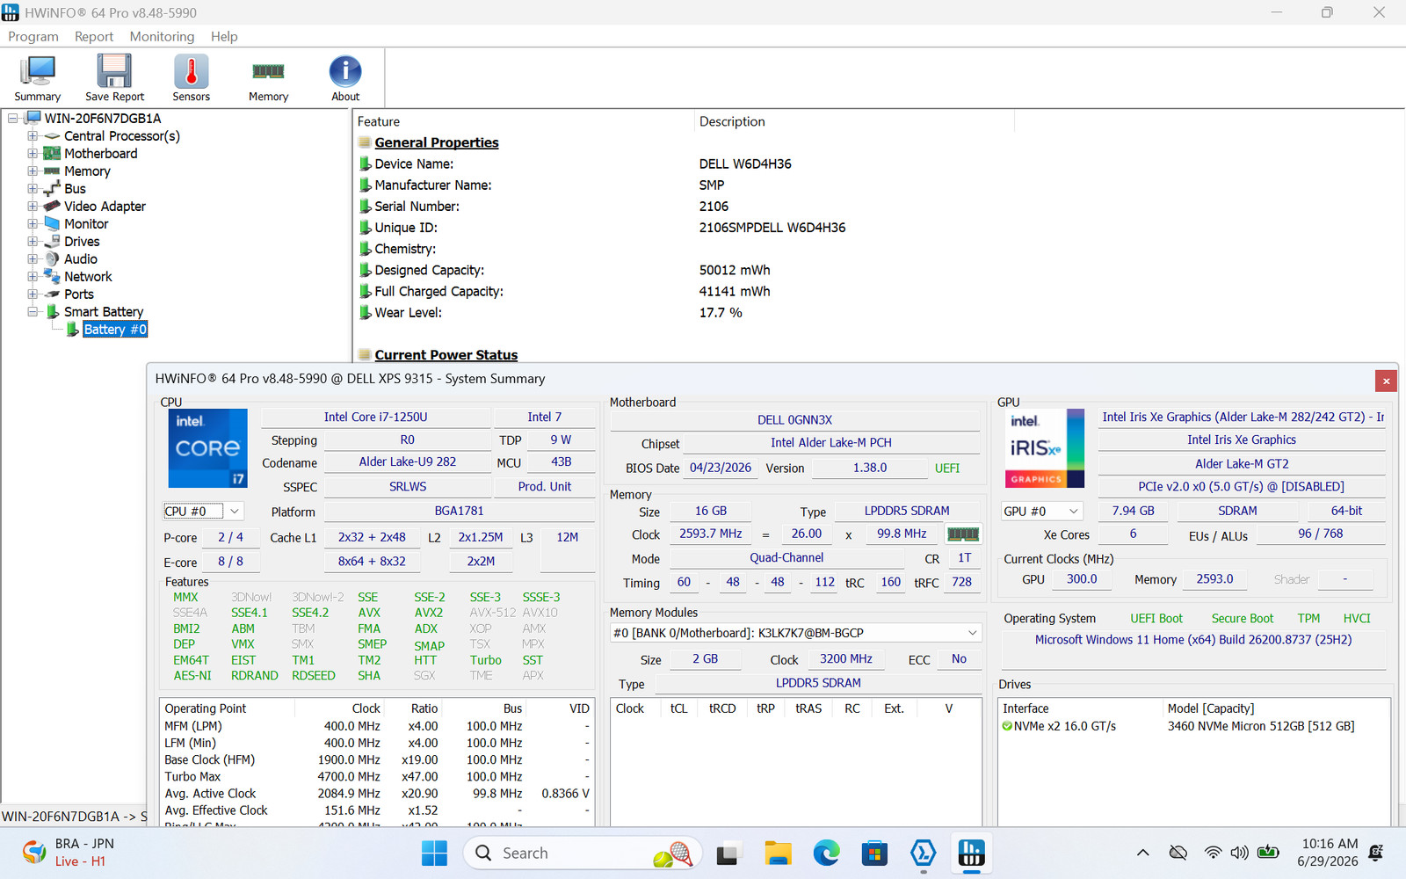
Task: Click the Secure Boot status label
Action: (1242, 618)
